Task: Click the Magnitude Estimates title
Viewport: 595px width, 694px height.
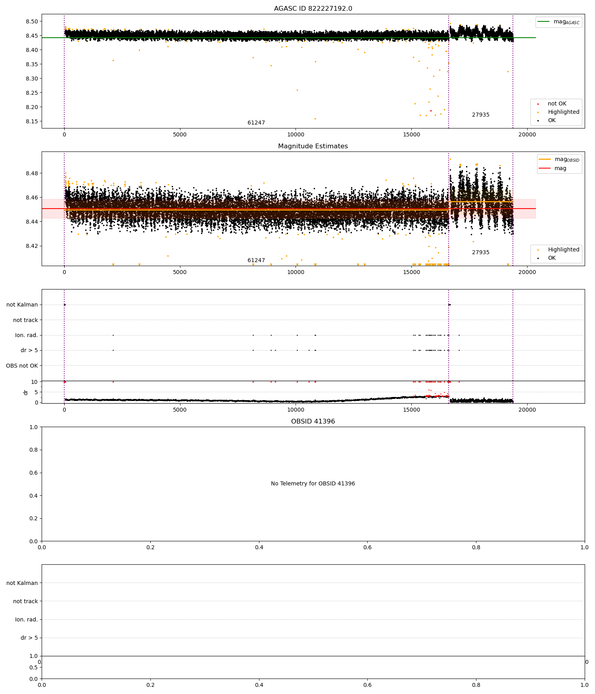Action: (313, 146)
